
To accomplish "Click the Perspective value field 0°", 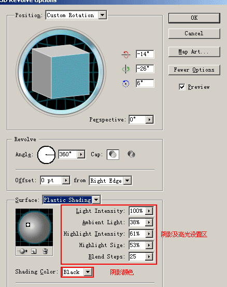I will tap(137, 120).
